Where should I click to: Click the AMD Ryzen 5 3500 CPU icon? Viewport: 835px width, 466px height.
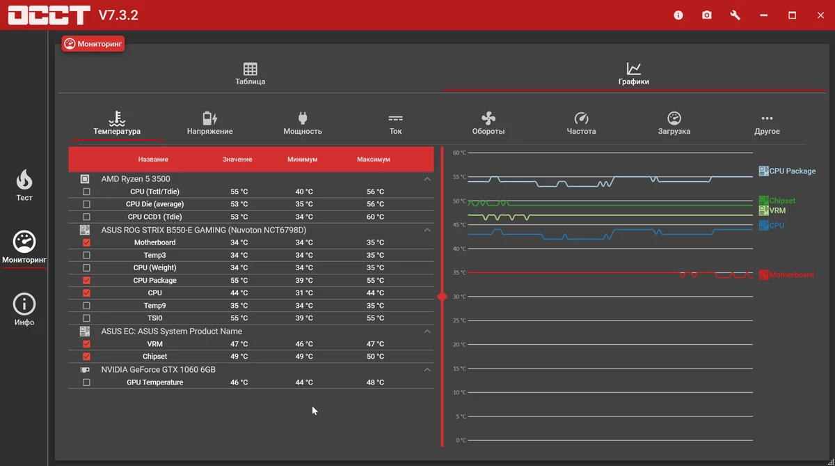85,179
